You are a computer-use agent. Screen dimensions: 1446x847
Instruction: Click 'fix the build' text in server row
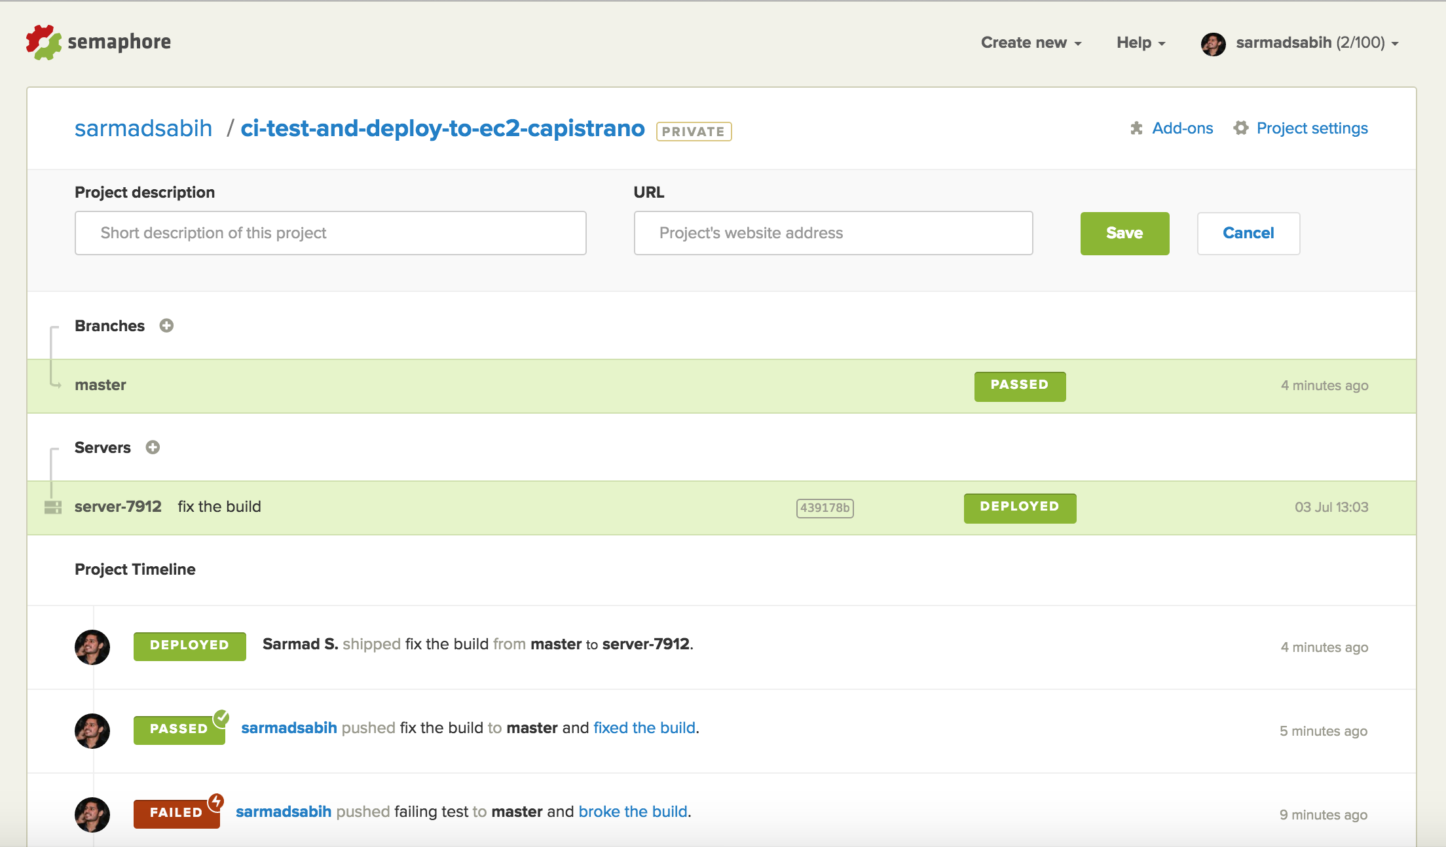tap(219, 507)
